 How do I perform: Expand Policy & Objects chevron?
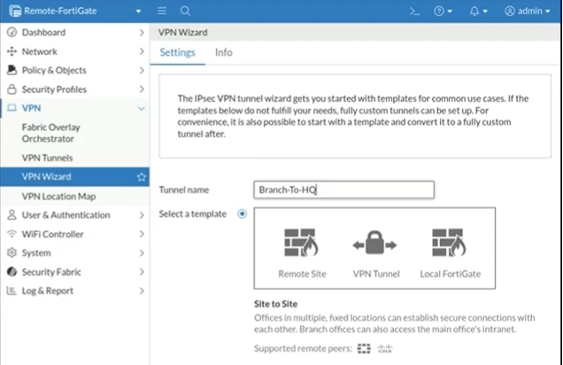[142, 70]
